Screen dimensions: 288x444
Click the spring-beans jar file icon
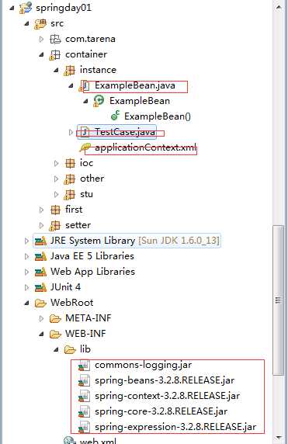pyautogui.click(x=84, y=381)
